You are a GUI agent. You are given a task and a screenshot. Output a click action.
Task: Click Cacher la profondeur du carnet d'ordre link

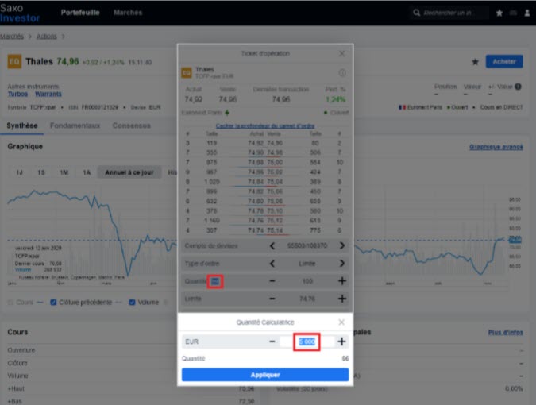(x=265, y=125)
